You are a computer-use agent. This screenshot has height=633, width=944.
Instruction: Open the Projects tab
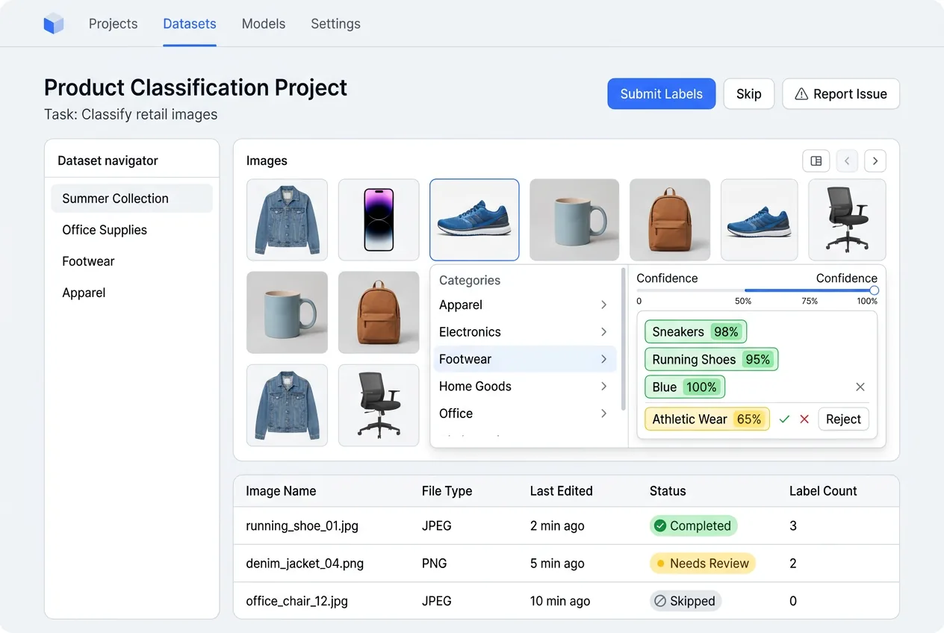[113, 23]
